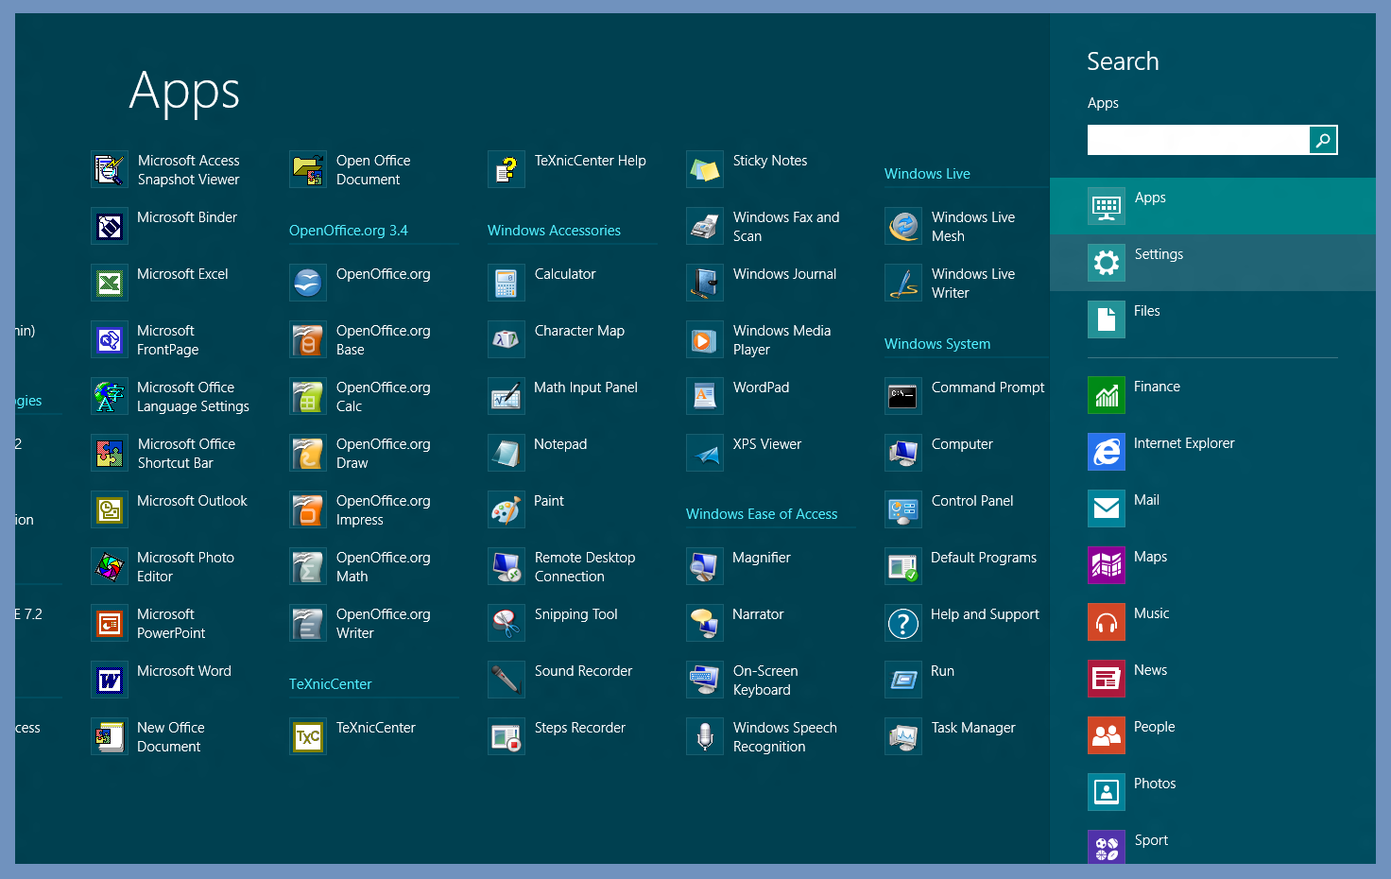Image resolution: width=1391 pixels, height=879 pixels.
Task: Select Files search category
Action: pyautogui.click(x=1146, y=311)
